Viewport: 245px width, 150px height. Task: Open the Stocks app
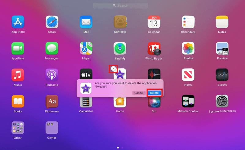tap(222, 75)
